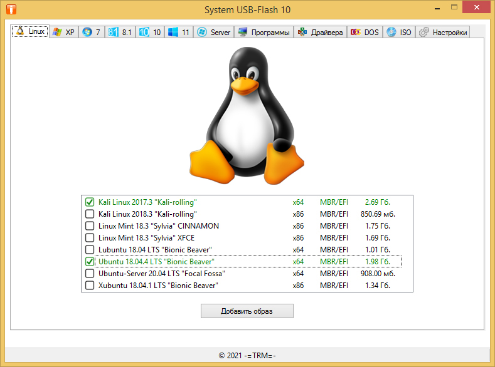
Task: Click the Программы monitor icon
Action: (x=243, y=32)
